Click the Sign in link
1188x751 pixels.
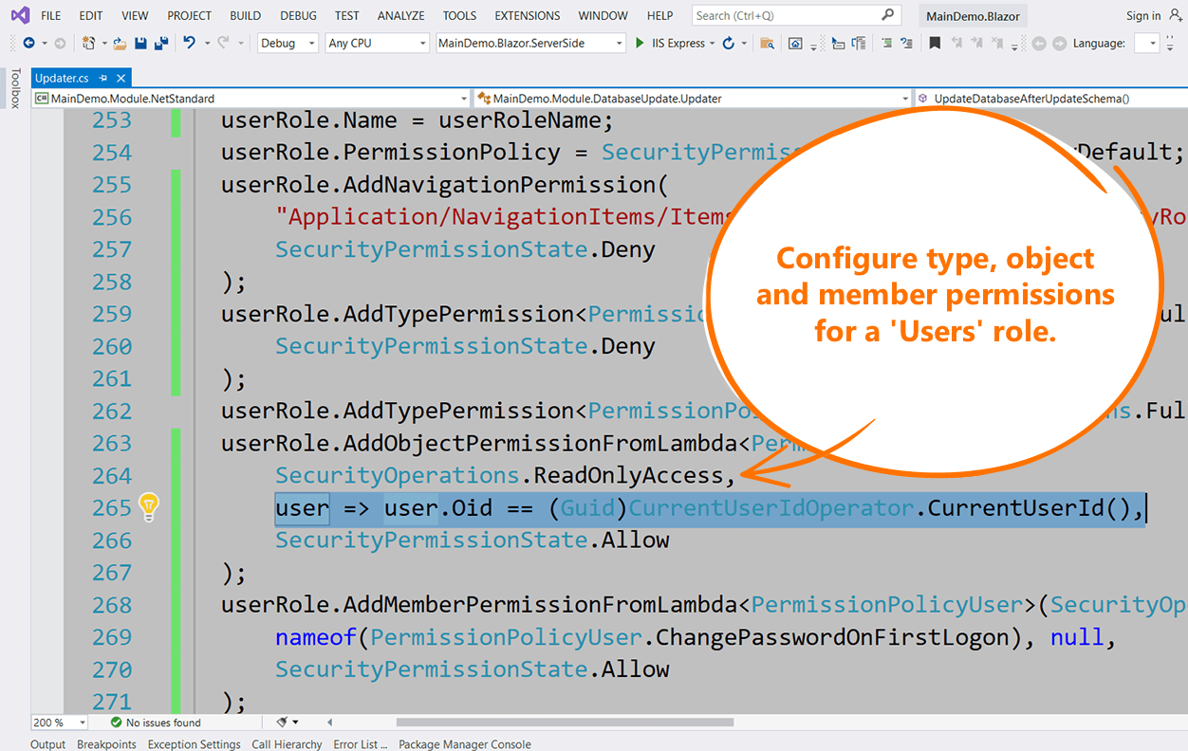tap(1142, 16)
